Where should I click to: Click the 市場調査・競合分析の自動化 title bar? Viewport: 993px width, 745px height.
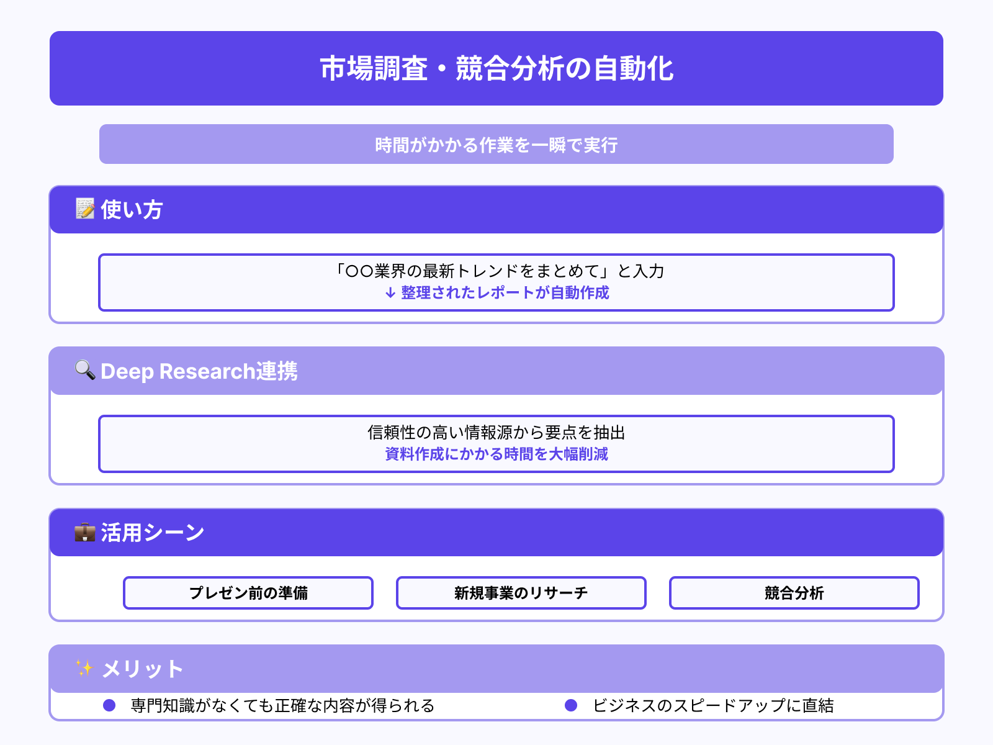(496, 68)
